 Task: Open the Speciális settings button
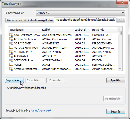coord(116,80)
